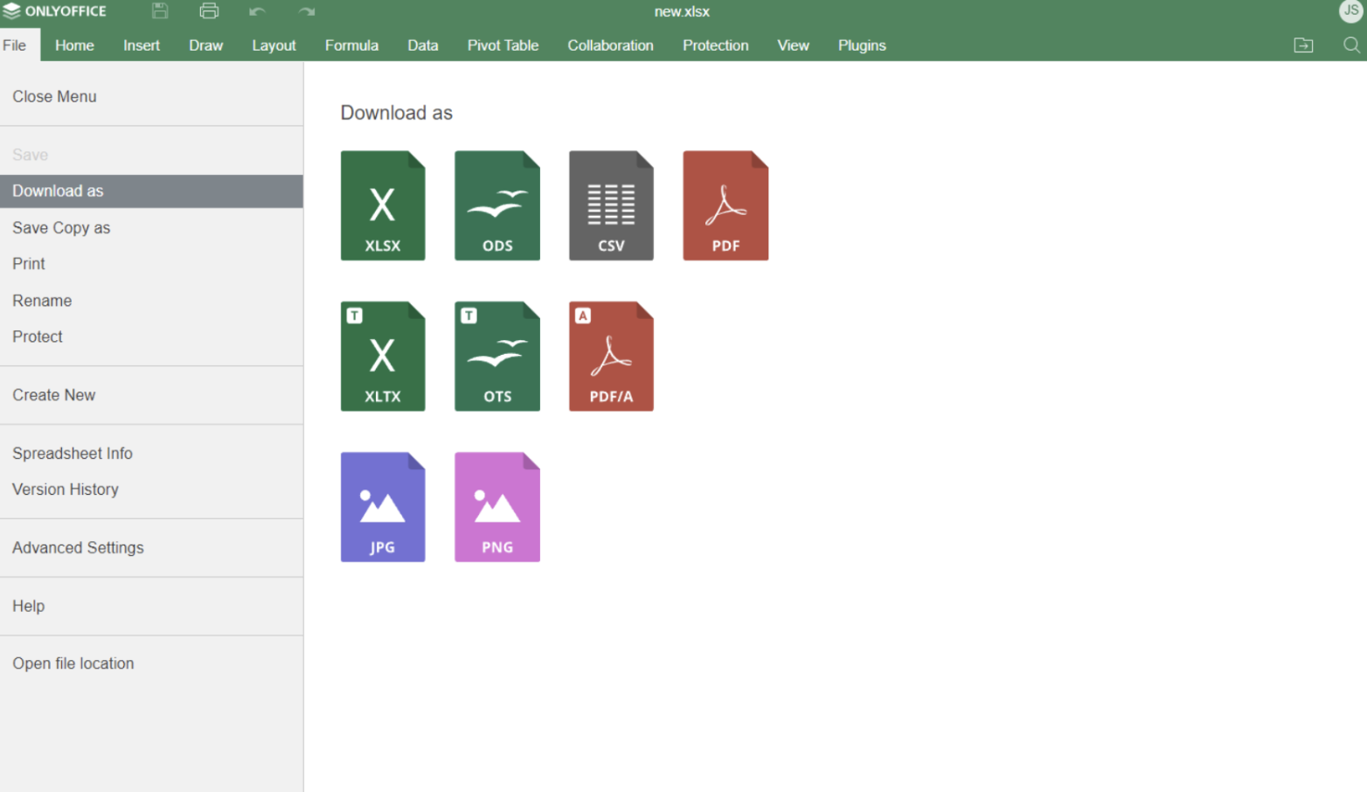Screen dimensions: 1367x792
Task: Open the Layout tab
Action: 274,45
